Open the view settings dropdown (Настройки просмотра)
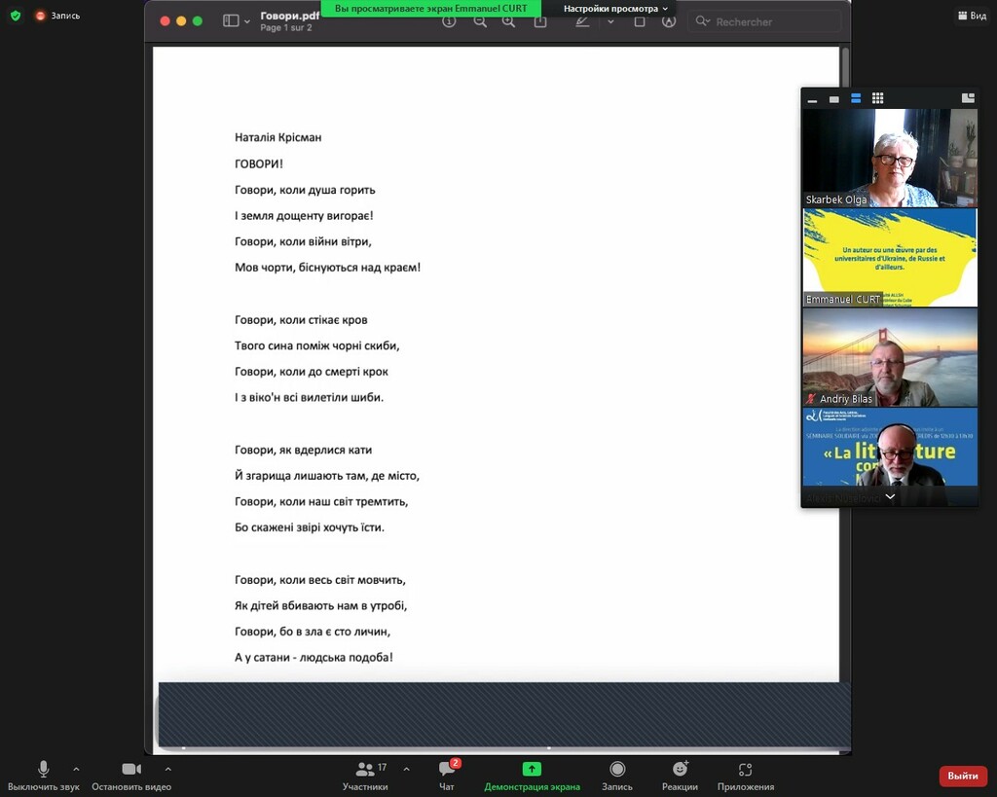Viewport: 997px width, 797px height. 615,9
